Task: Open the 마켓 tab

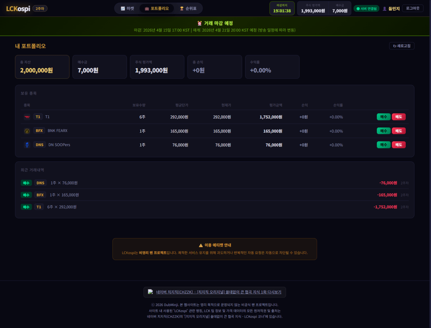Action: [127, 8]
